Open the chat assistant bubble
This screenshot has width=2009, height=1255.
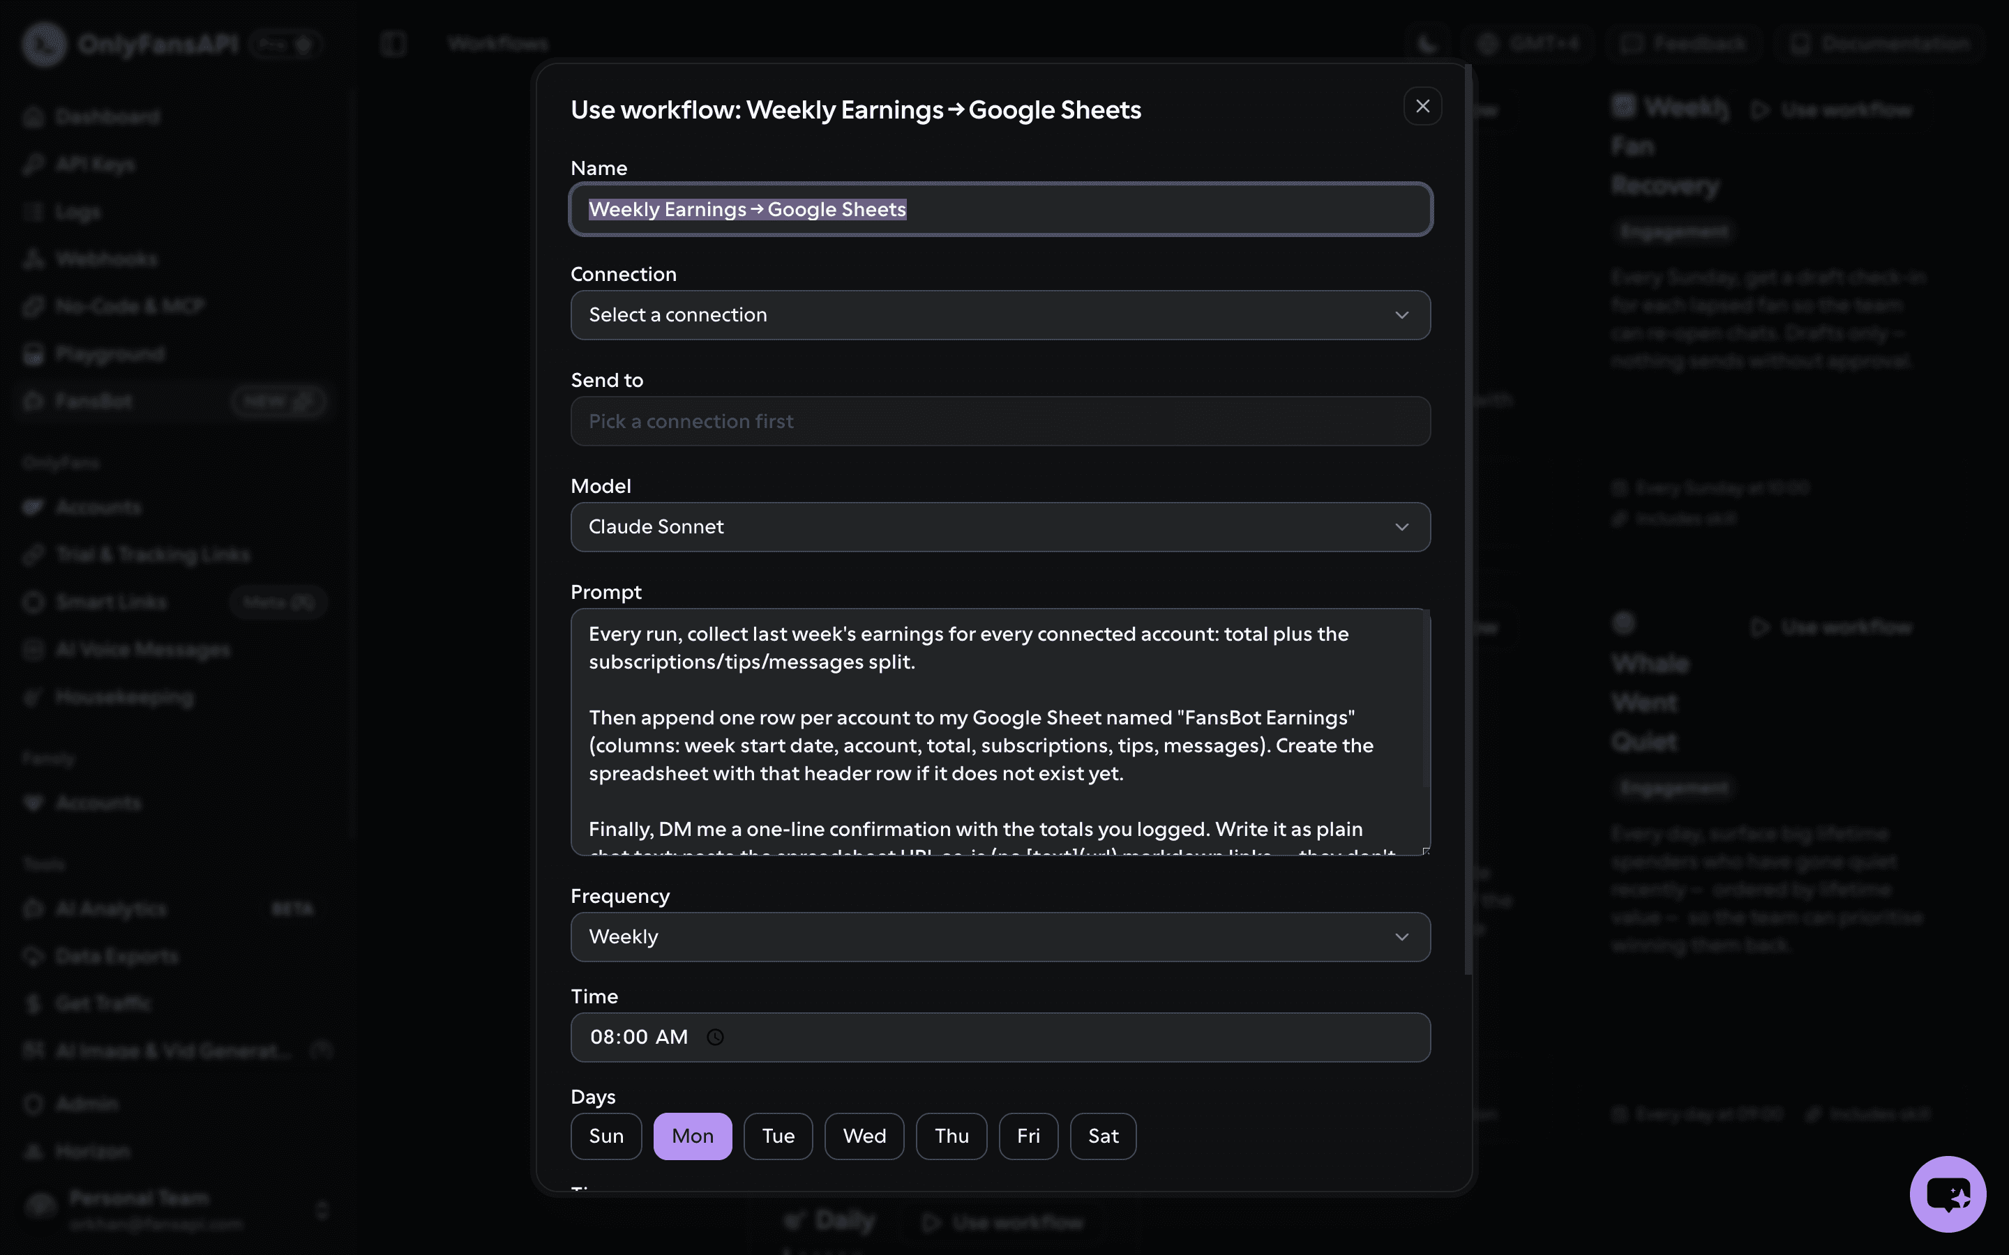(x=1948, y=1194)
